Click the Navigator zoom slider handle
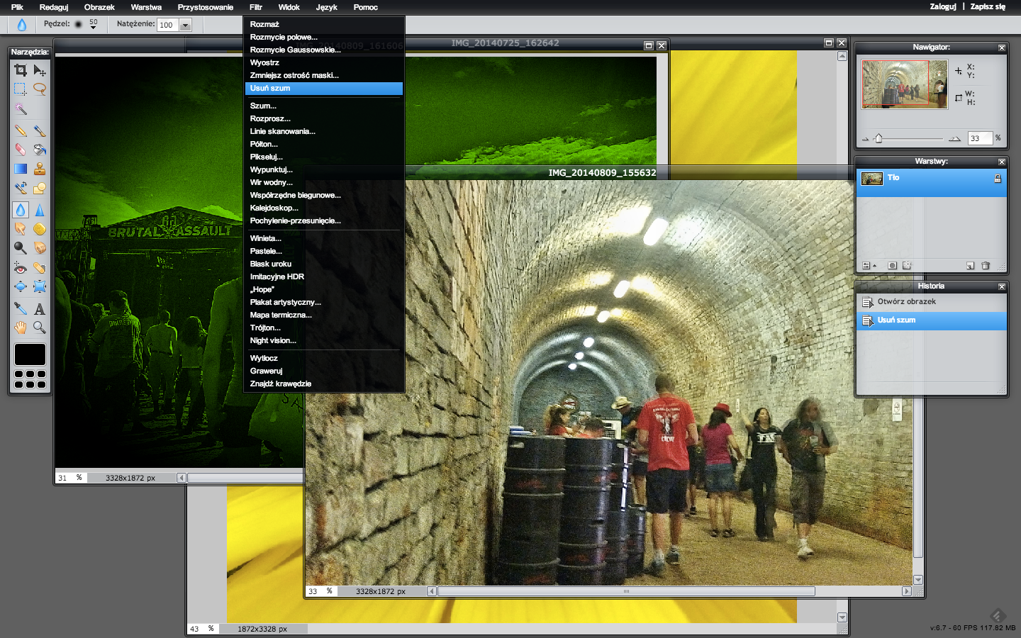Viewport: 1021px width, 638px height. [878, 138]
